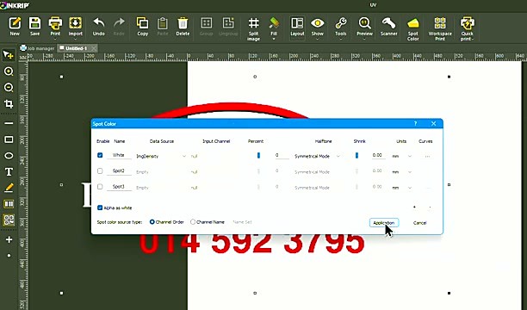
Task: Adjust White row Shrink slider
Action: [356, 155]
